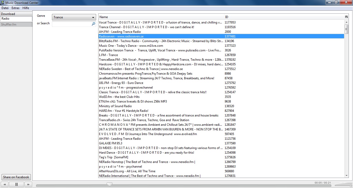
Task: Select the 24/7 A State of Trance station
Action: point(221,129)
